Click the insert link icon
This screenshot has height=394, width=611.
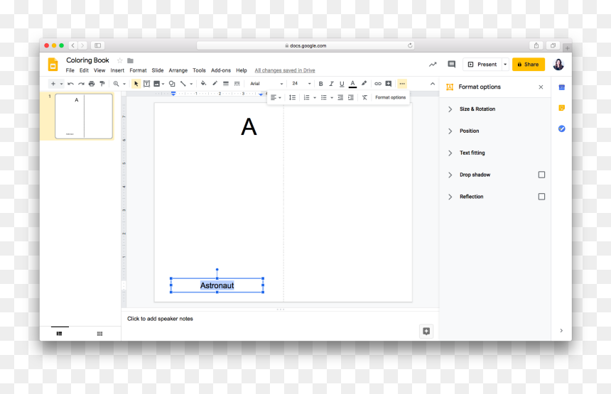pyautogui.click(x=378, y=84)
